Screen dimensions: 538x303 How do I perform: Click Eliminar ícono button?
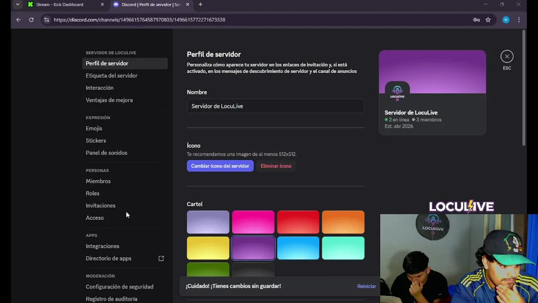[276, 166]
